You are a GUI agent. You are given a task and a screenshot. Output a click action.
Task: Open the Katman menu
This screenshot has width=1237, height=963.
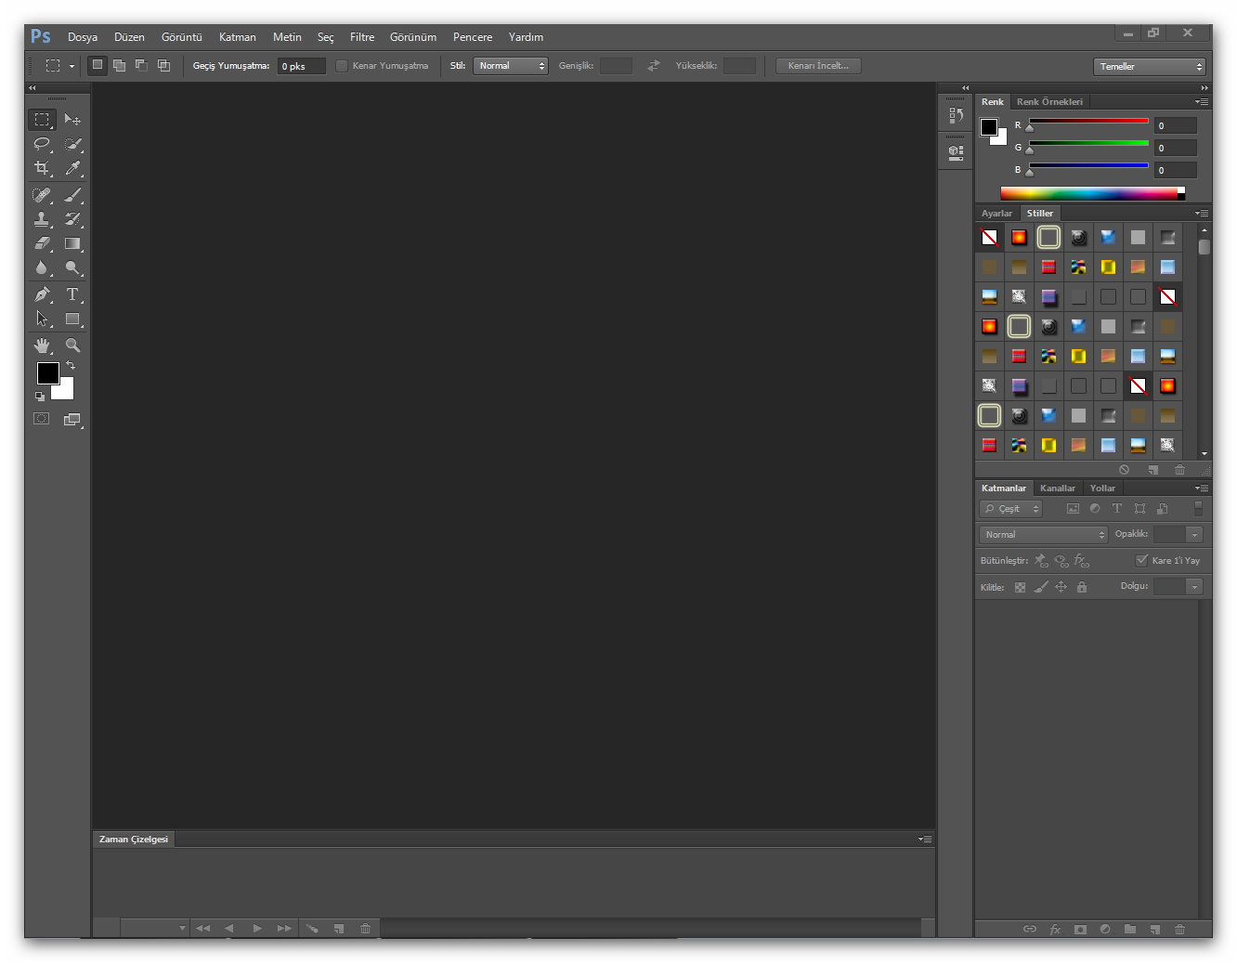(238, 37)
